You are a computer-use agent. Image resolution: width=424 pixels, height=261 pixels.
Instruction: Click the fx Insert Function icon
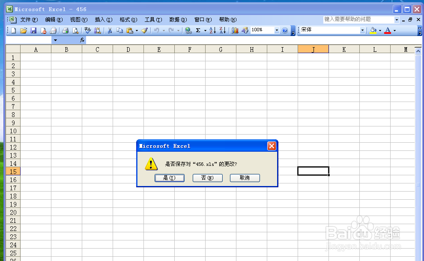coord(82,40)
